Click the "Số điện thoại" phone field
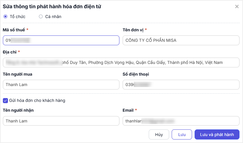This screenshot has height=143, width=243. (x=181, y=84)
